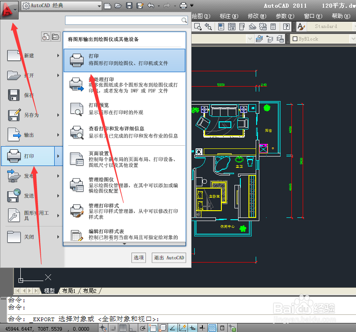Viewport: 356px width, 332px height.
Task: Open the QuickCalc calculator icon
Action: coord(273,27)
